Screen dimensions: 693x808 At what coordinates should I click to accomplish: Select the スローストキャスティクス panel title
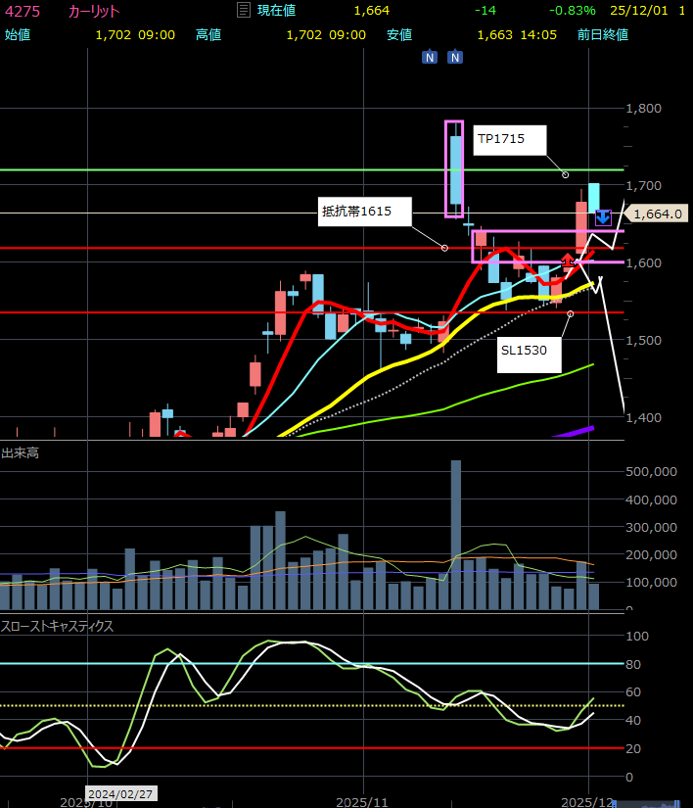57,626
